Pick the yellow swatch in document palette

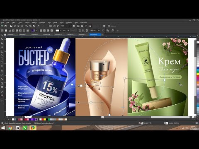coord(45,120)
